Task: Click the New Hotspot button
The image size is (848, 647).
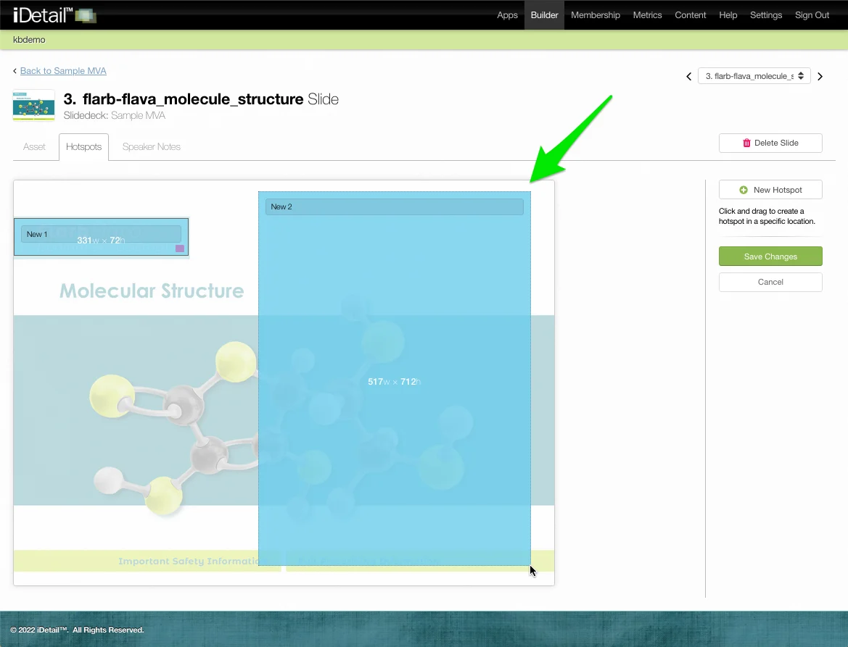Action: pyautogui.click(x=770, y=190)
